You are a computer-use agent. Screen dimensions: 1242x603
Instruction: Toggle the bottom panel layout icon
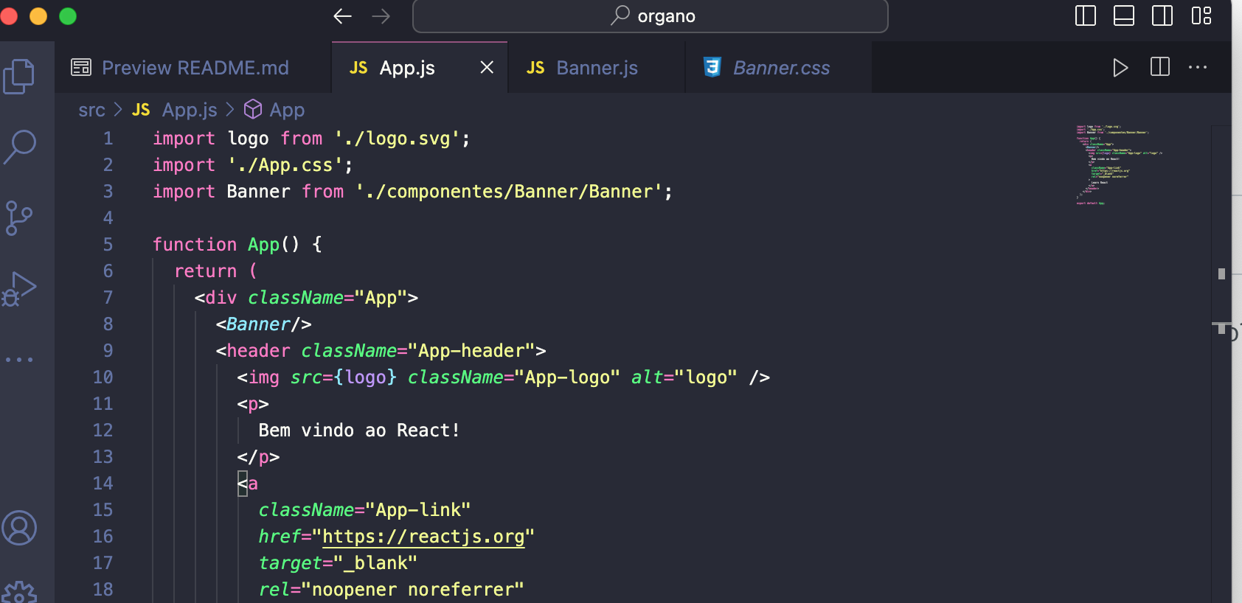[1124, 15]
